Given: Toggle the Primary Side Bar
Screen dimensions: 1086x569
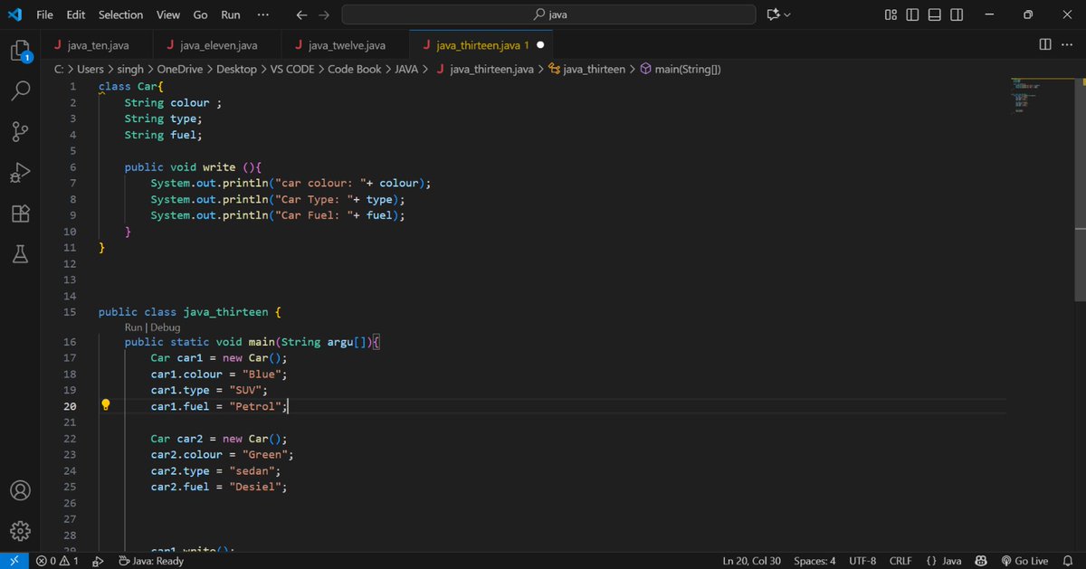Looking at the screenshot, I should pos(912,14).
